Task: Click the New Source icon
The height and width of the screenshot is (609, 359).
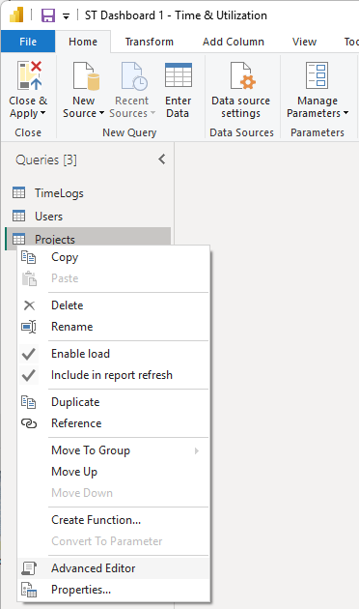Action: click(86, 76)
